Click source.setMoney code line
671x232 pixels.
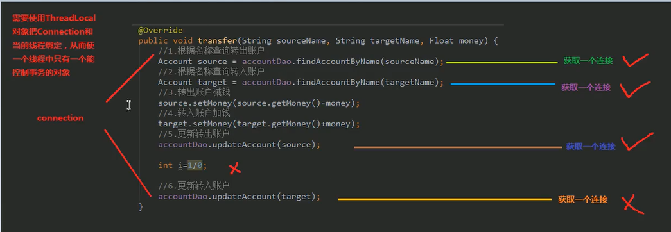click(259, 103)
